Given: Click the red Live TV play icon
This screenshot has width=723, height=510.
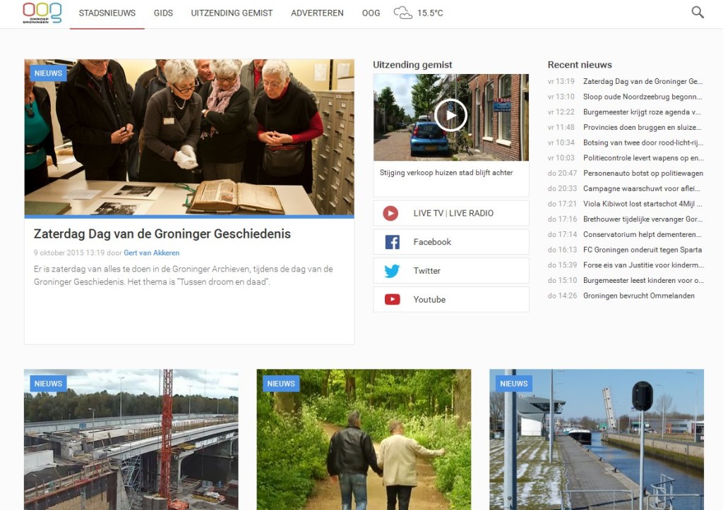Looking at the screenshot, I should tap(390, 213).
